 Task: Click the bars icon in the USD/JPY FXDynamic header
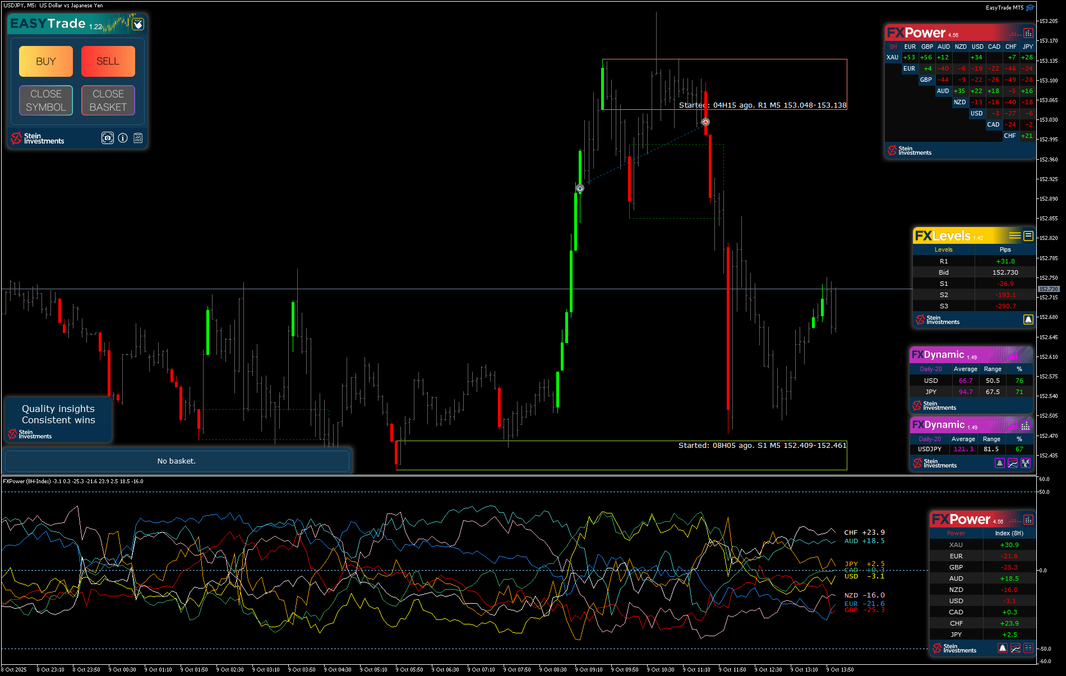(x=1013, y=355)
